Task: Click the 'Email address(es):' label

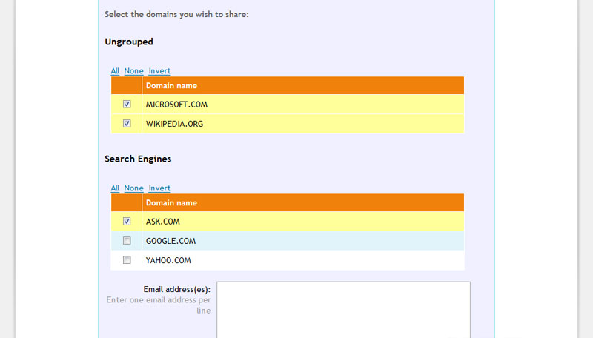Action: click(x=176, y=289)
